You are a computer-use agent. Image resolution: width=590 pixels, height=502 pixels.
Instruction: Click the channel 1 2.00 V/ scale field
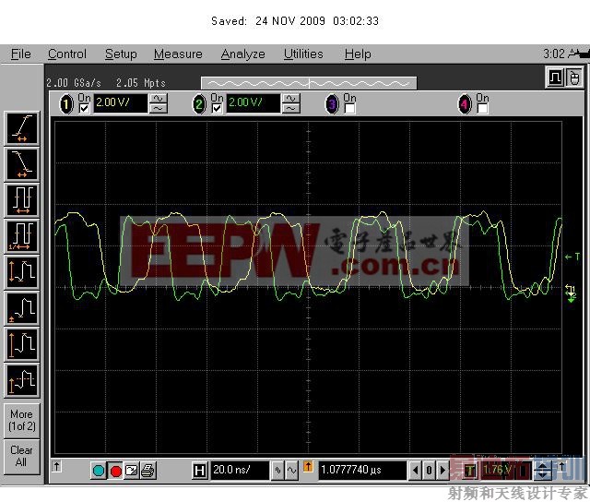pyautogui.click(x=120, y=103)
